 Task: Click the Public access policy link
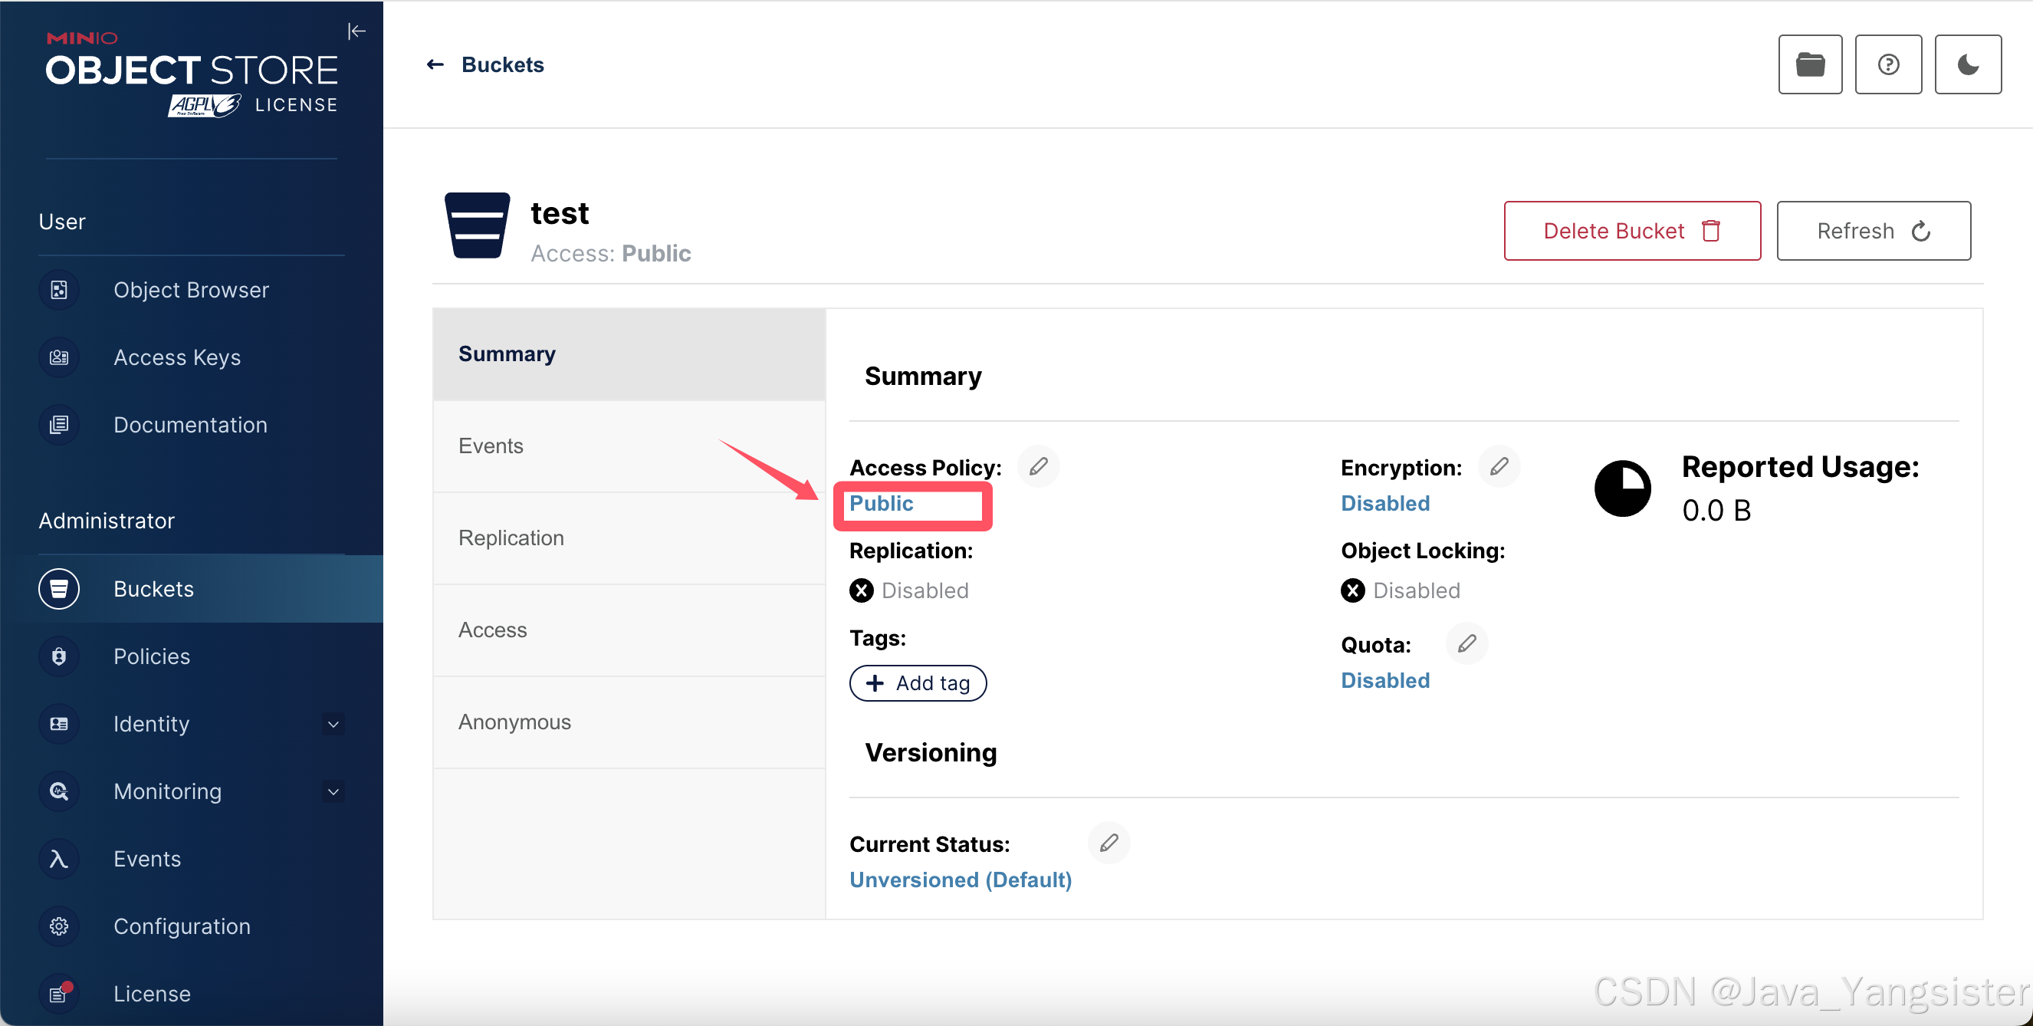(x=881, y=503)
